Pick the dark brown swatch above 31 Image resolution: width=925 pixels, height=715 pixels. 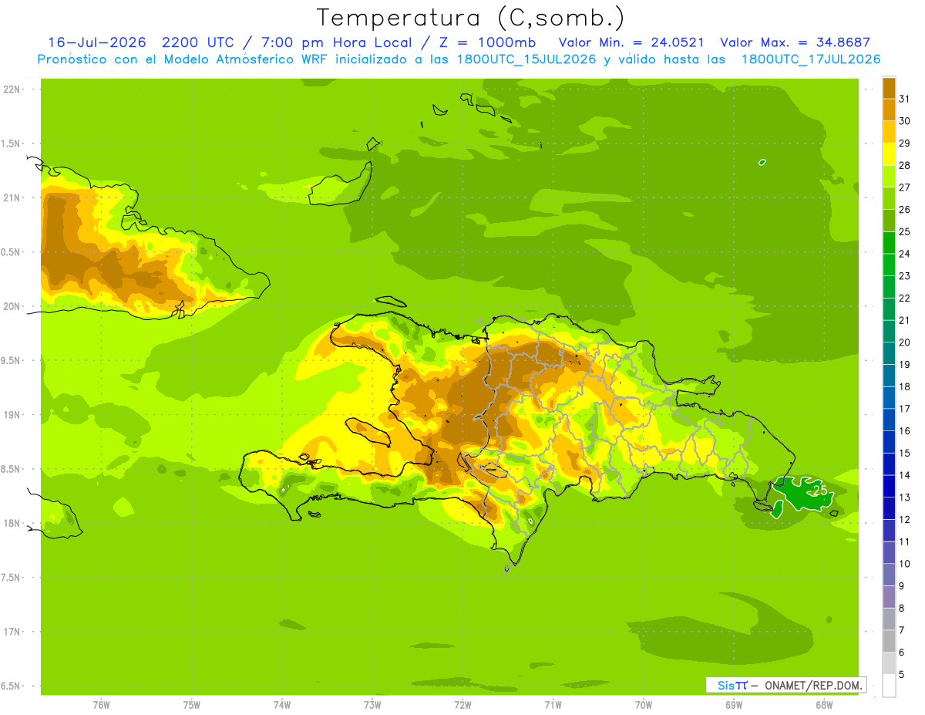pyautogui.click(x=889, y=88)
